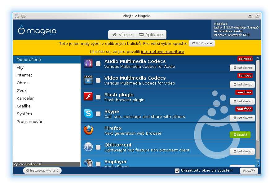Click the 'Pracovní prostředí: KDE' text

coord(232,35)
